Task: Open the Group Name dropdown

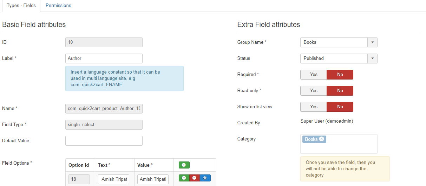Action: pos(339,42)
